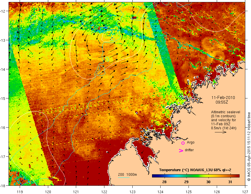The image size is (251, 194).
Task: Click the 'drifter' legend label
Action: [x=189, y=150]
